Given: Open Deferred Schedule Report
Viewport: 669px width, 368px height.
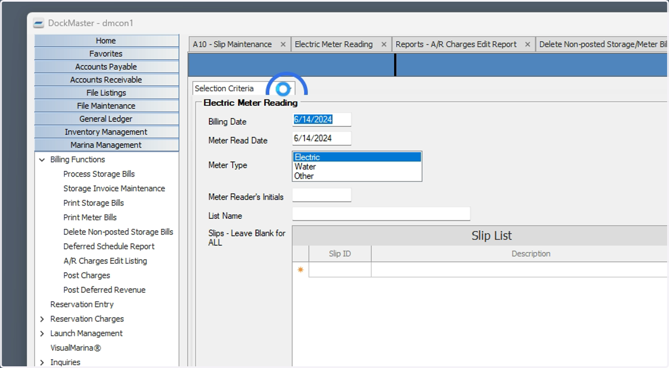Looking at the screenshot, I should coord(109,247).
